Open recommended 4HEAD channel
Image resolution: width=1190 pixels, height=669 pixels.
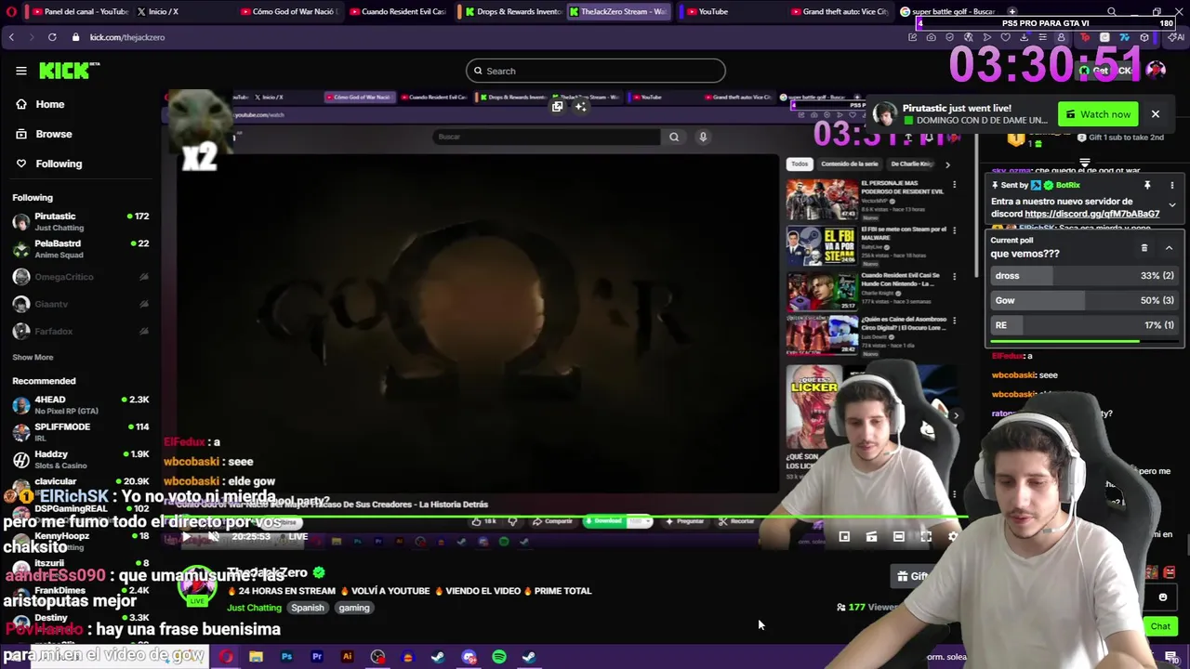79,405
